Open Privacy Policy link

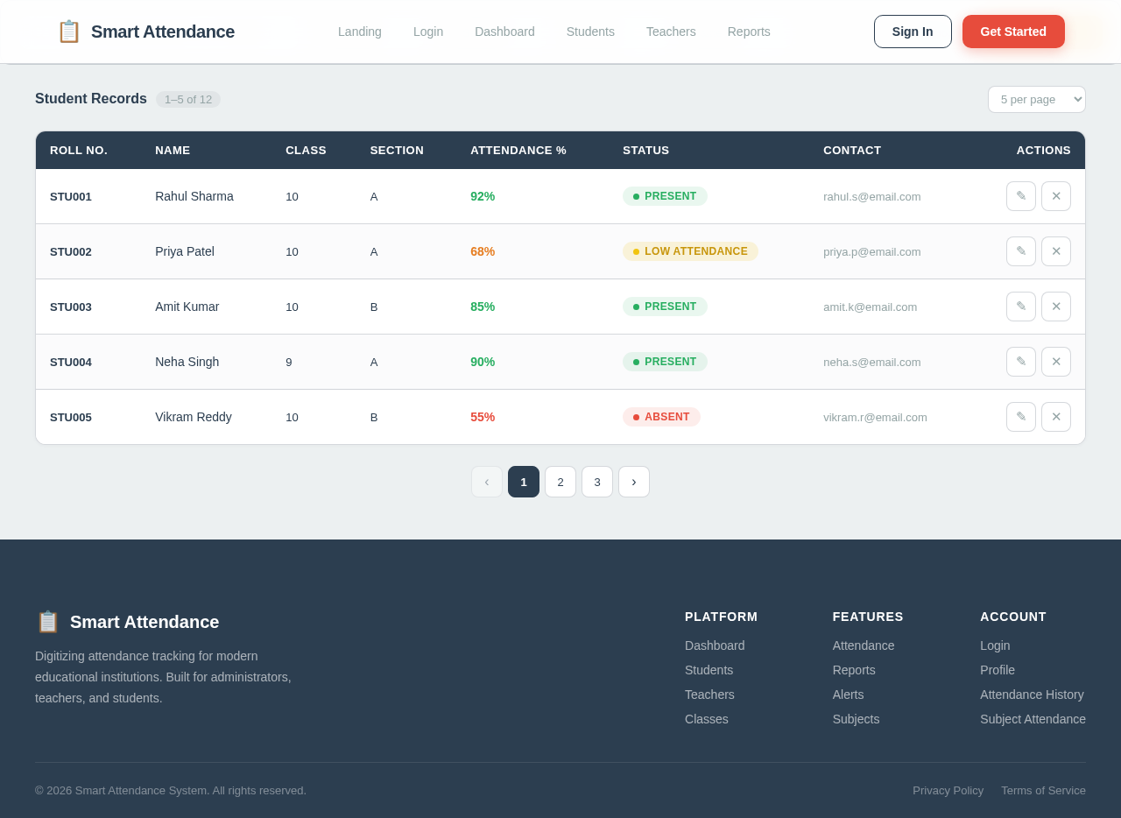(948, 790)
